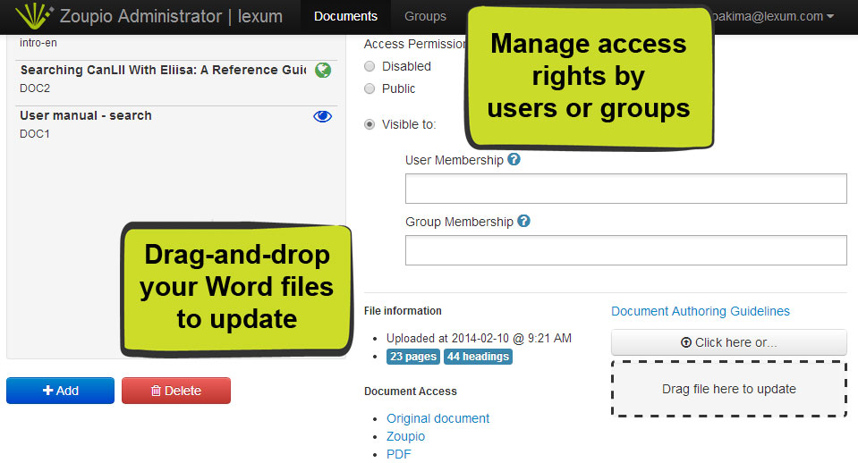This screenshot has height=463, width=858.
Task: Open the User Membership help icon
Action: pos(514,160)
